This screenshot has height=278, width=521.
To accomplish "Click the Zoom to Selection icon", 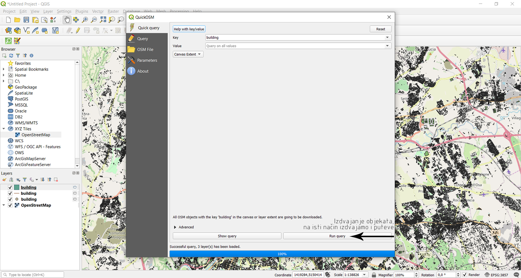I will [112, 20].
